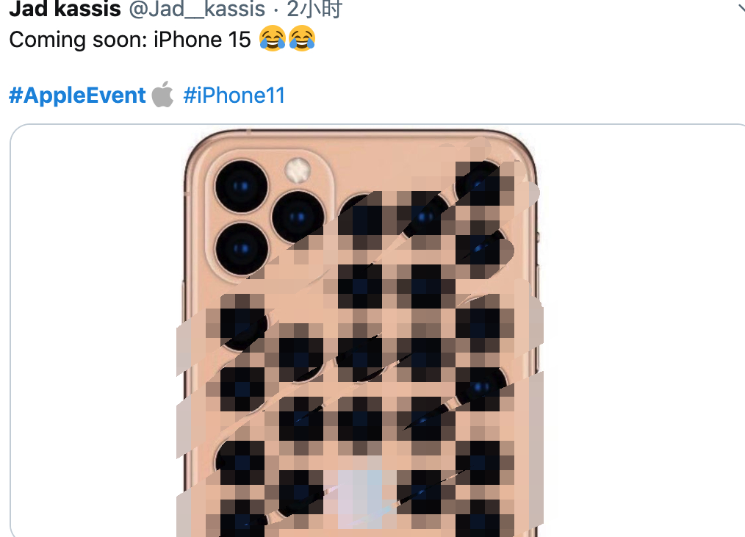The width and height of the screenshot is (745, 537).
Task: Open the @Jad__kassis handle link
Action: tap(197, 9)
